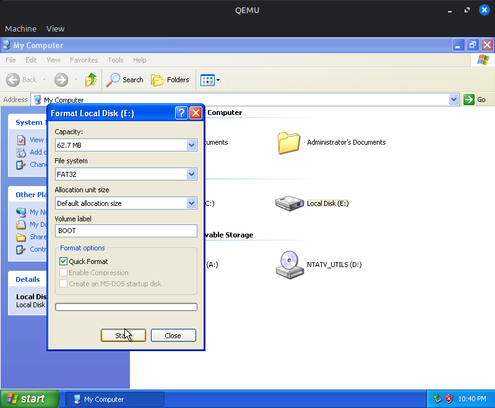The width and height of the screenshot is (495, 408).
Task: Click Start to begin formatting
Action: (x=123, y=335)
